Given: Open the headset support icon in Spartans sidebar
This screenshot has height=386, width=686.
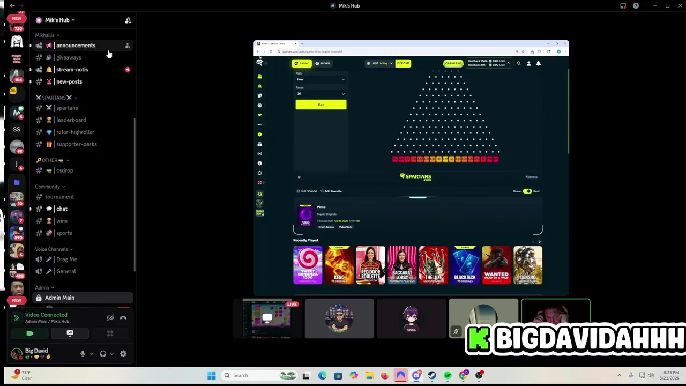Looking at the screenshot, I should (259, 194).
